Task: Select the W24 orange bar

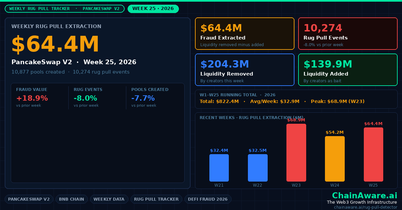Action: (x=335, y=159)
